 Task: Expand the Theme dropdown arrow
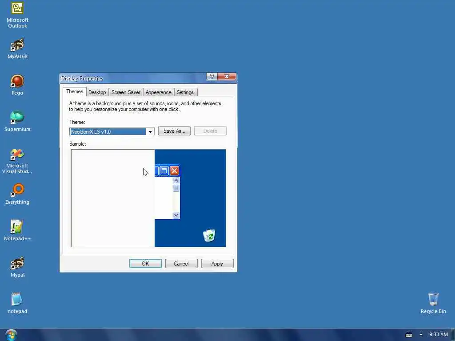tap(150, 131)
